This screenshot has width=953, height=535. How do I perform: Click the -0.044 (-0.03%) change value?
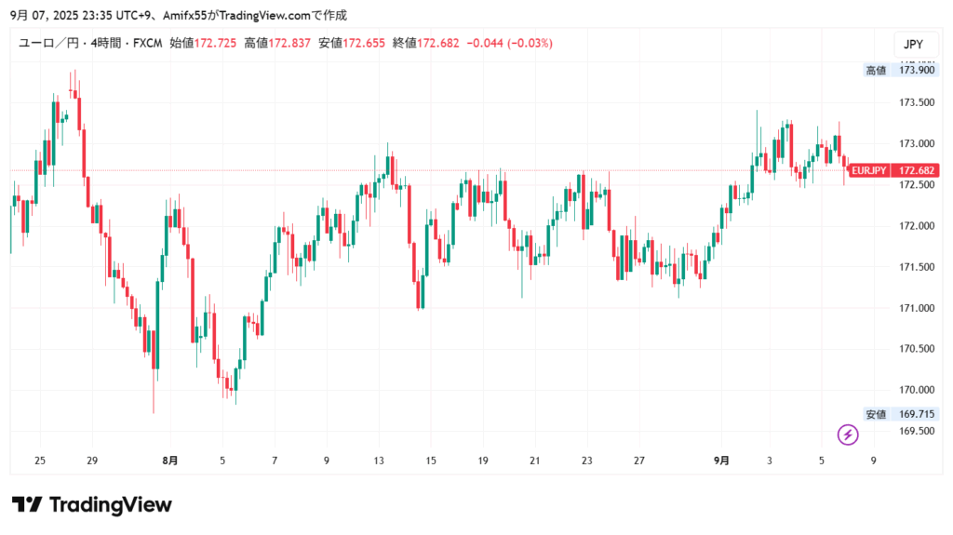[x=509, y=44]
